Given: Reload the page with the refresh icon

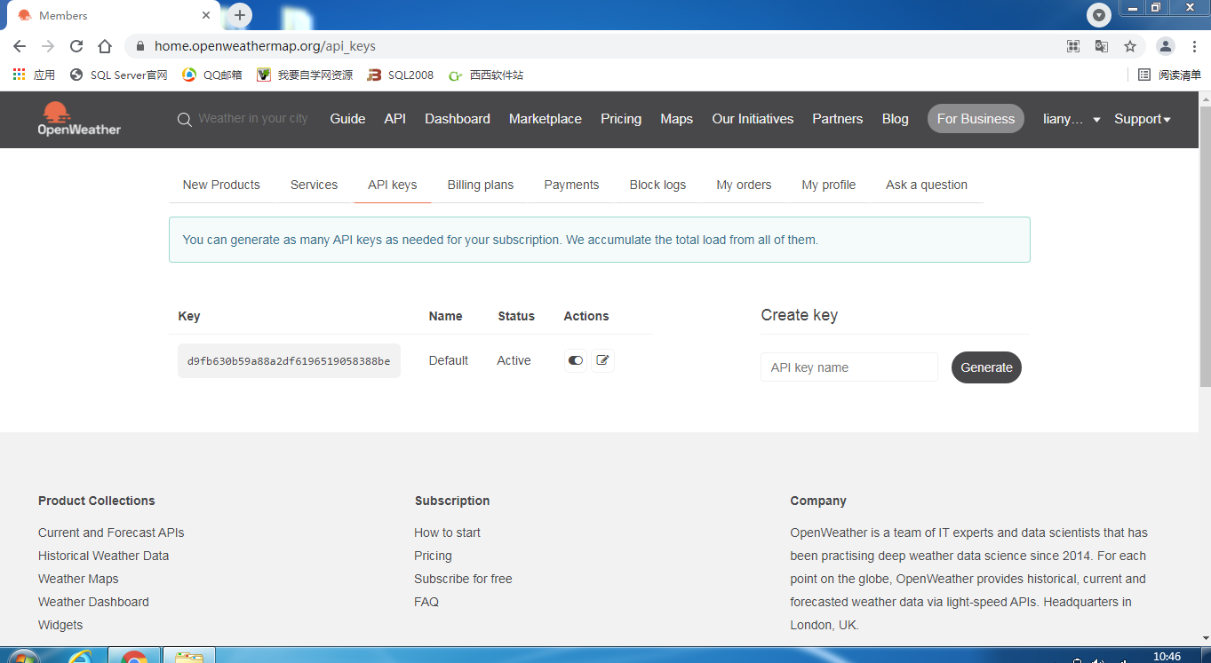Looking at the screenshot, I should (x=76, y=46).
